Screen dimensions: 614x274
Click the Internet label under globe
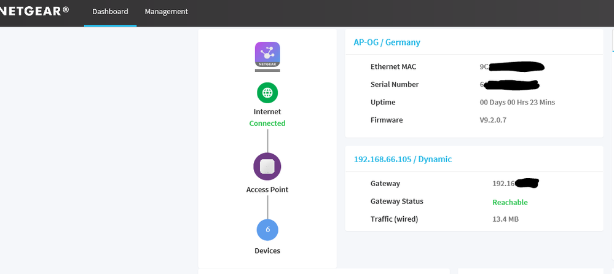267,112
